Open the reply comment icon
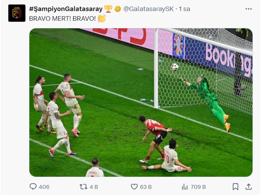This screenshot has height=195, width=266. point(33,186)
